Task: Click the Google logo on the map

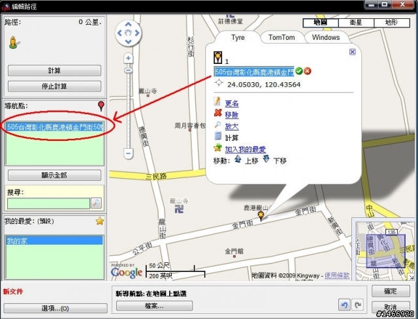Action: pyautogui.click(x=127, y=272)
